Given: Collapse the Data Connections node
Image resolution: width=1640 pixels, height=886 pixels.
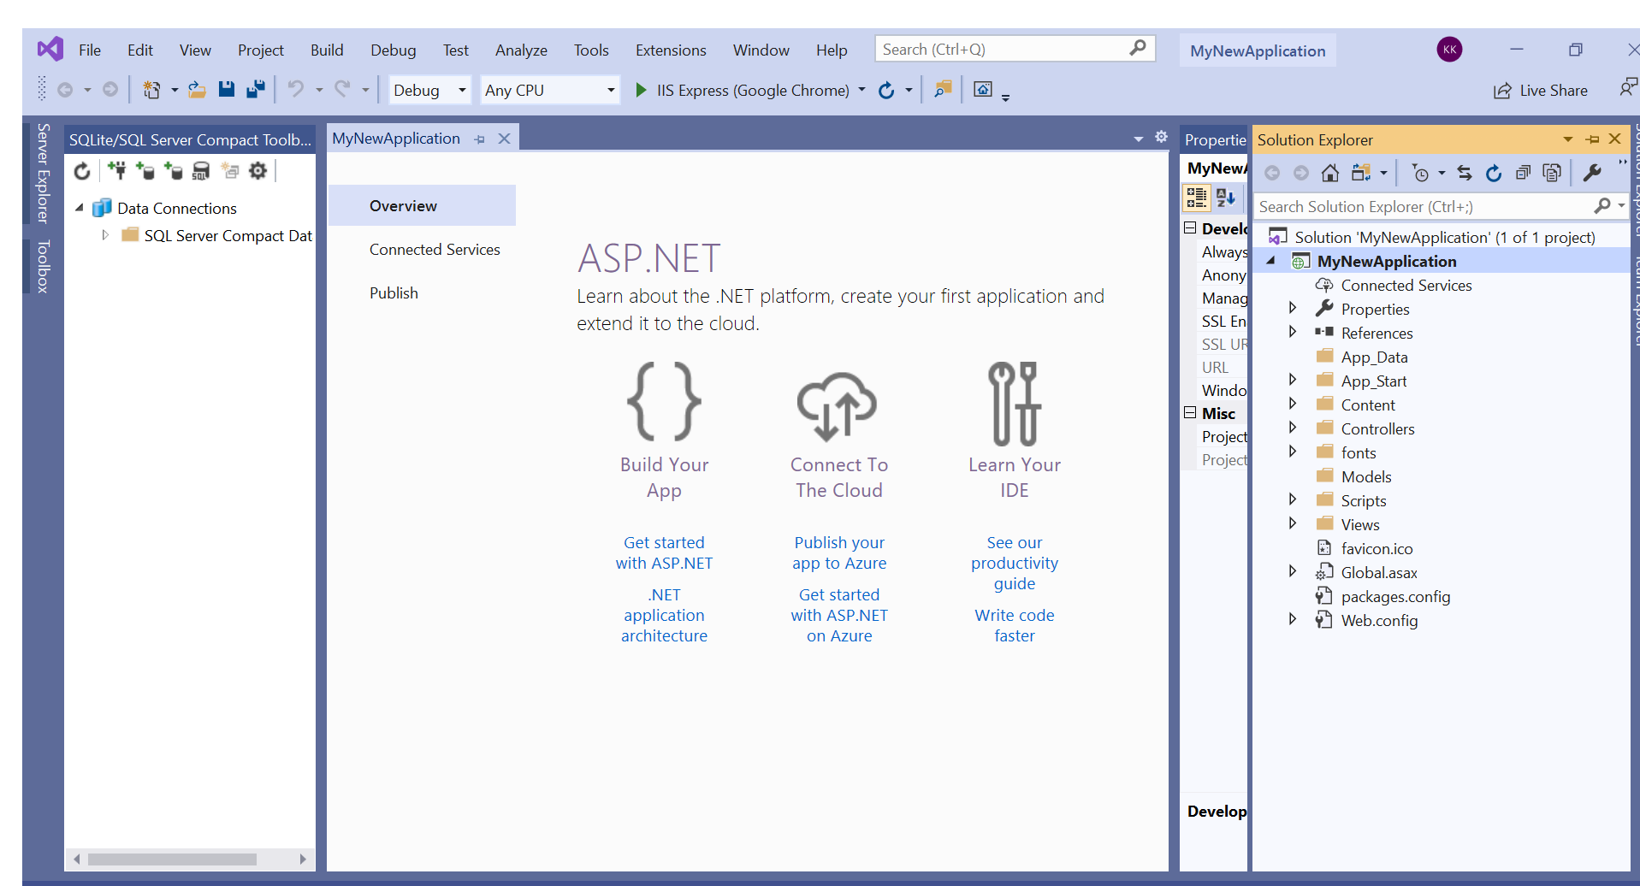Looking at the screenshot, I should 80,207.
